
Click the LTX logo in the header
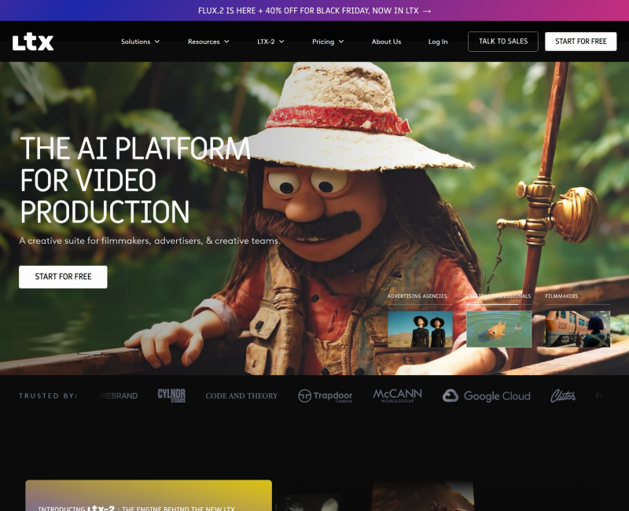tap(33, 42)
